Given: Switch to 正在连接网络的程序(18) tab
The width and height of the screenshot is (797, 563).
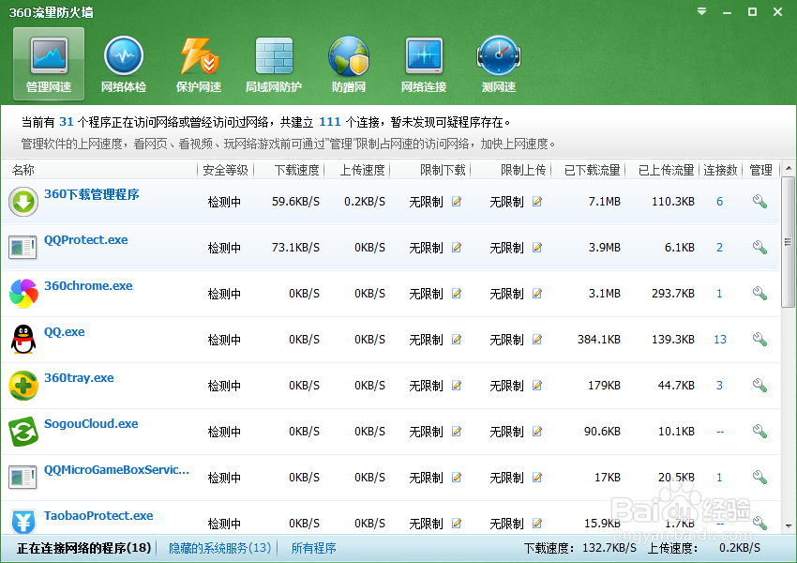Looking at the screenshot, I should [x=83, y=548].
